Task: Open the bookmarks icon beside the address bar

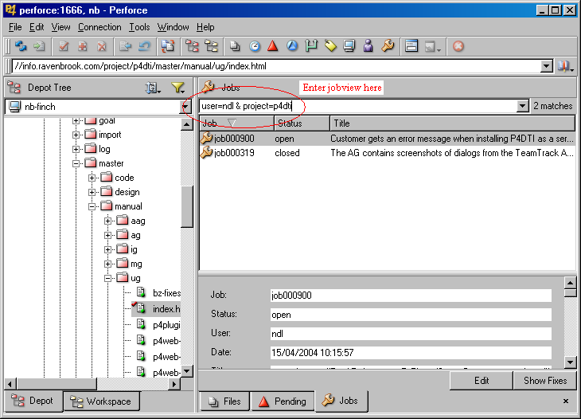Action: pos(564,67)
